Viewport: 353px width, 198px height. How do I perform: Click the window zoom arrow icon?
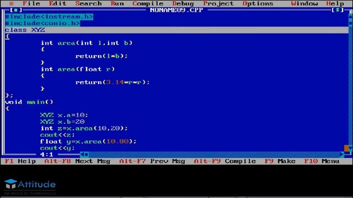click(x=337, y=10)
